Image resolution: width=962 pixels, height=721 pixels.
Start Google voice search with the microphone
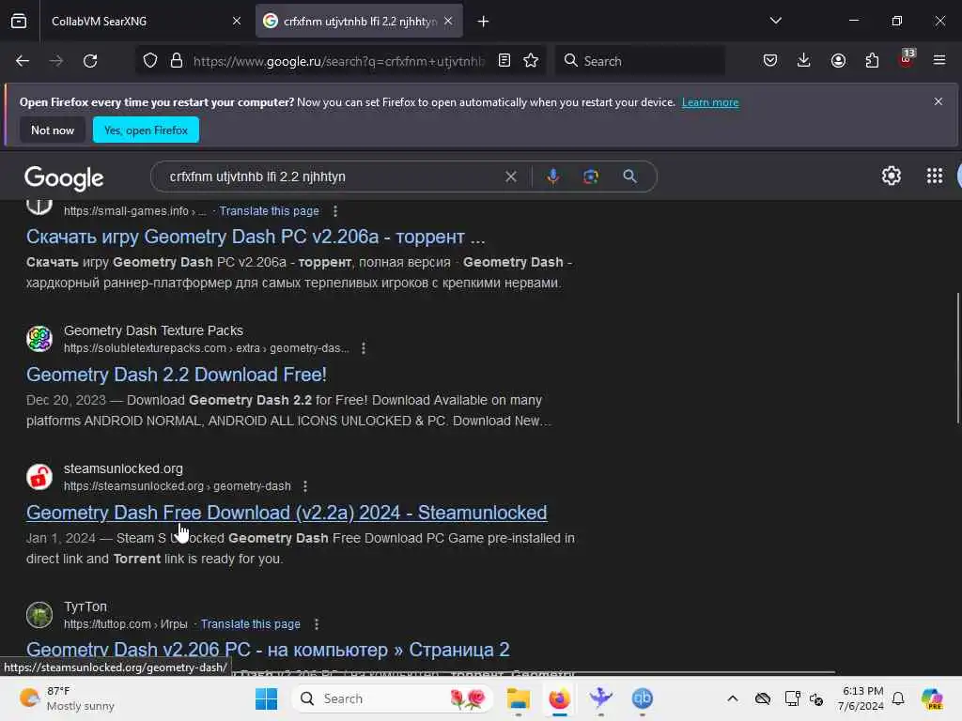[x=552, y=176]
